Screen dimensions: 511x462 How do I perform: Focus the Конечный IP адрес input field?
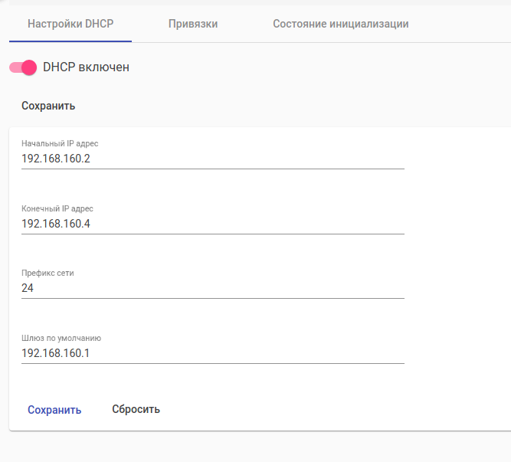click(230, 224)
